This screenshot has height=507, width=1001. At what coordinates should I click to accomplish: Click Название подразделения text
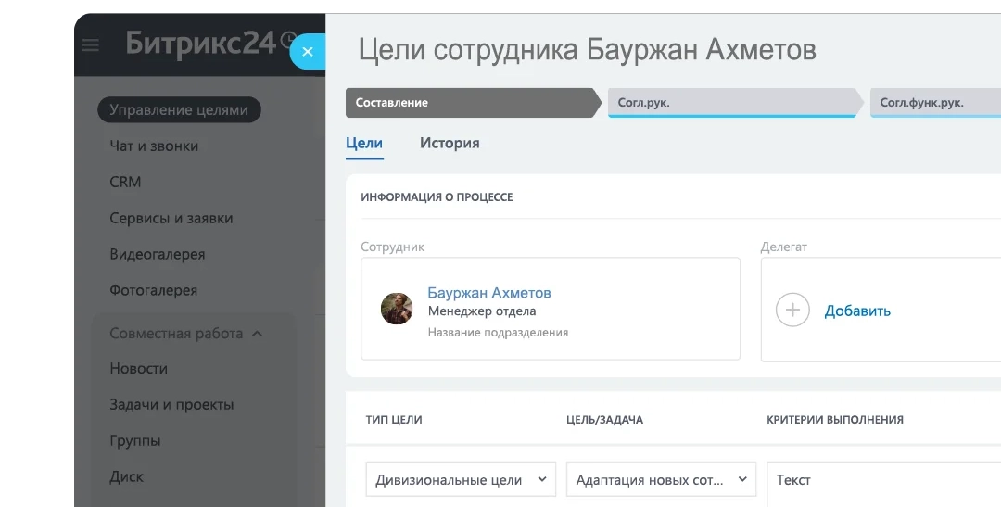coord(498,333)
